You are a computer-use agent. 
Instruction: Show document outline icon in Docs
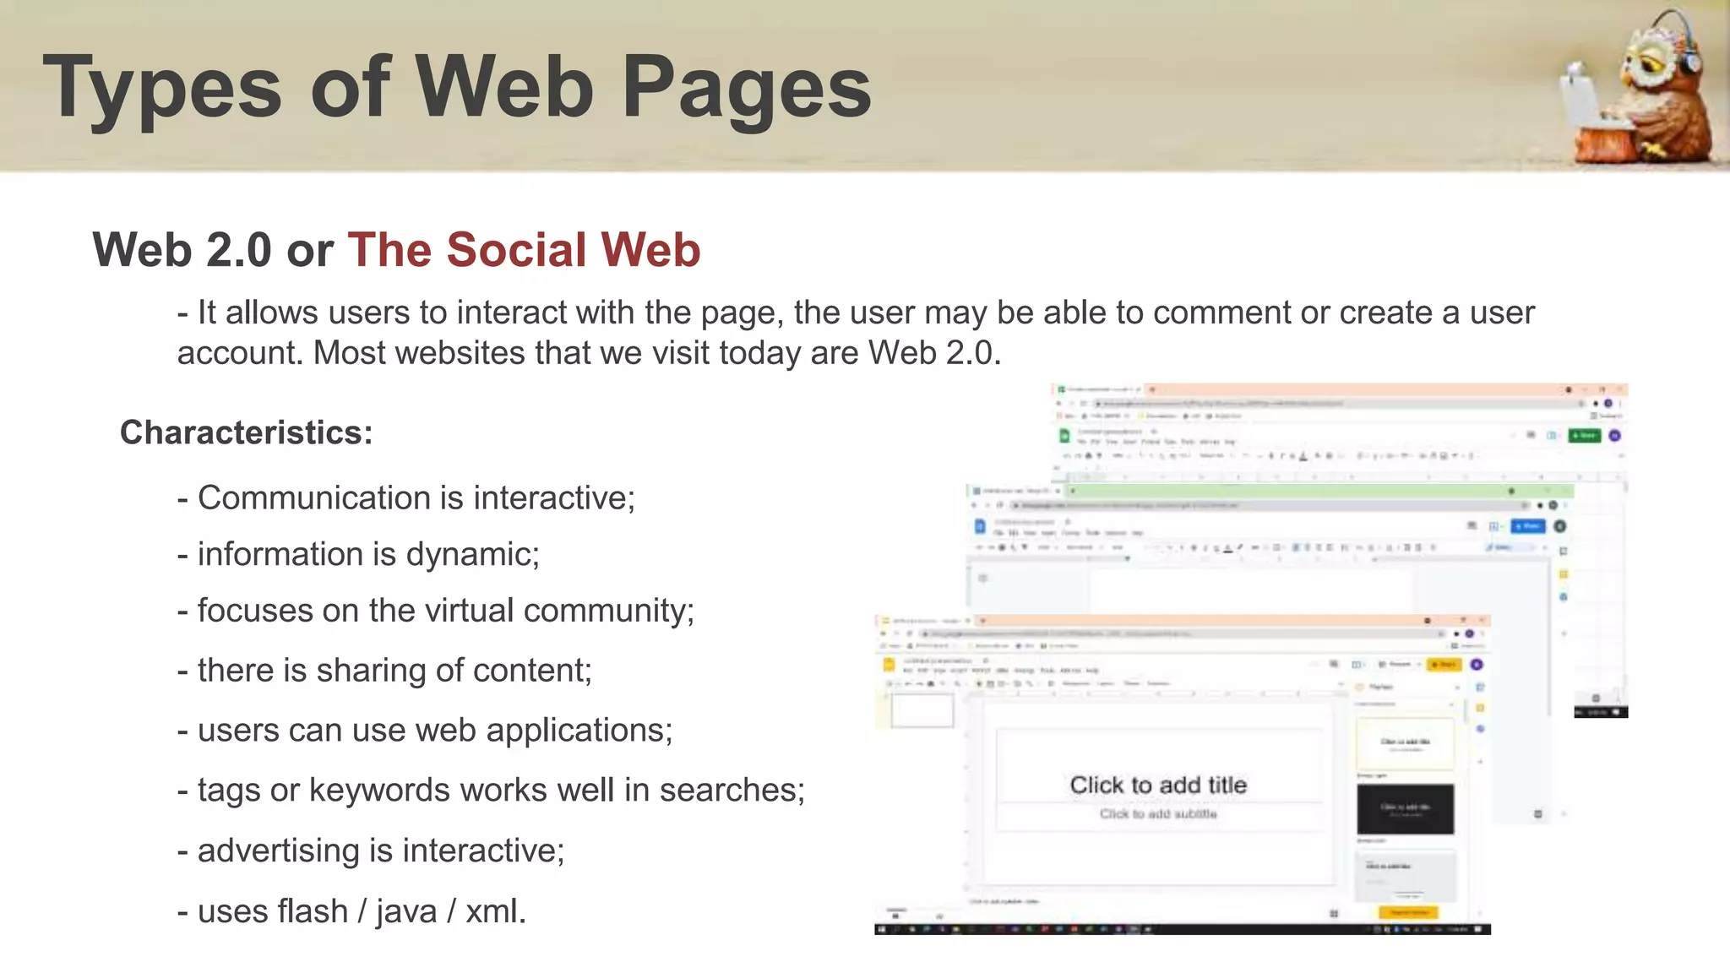[982, 578]
